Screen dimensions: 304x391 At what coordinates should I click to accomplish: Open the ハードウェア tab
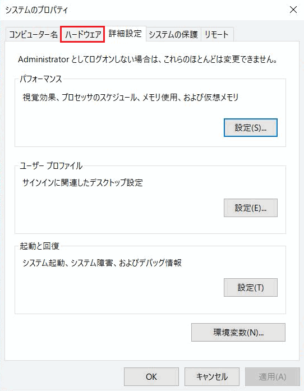[x=82, y=34]
